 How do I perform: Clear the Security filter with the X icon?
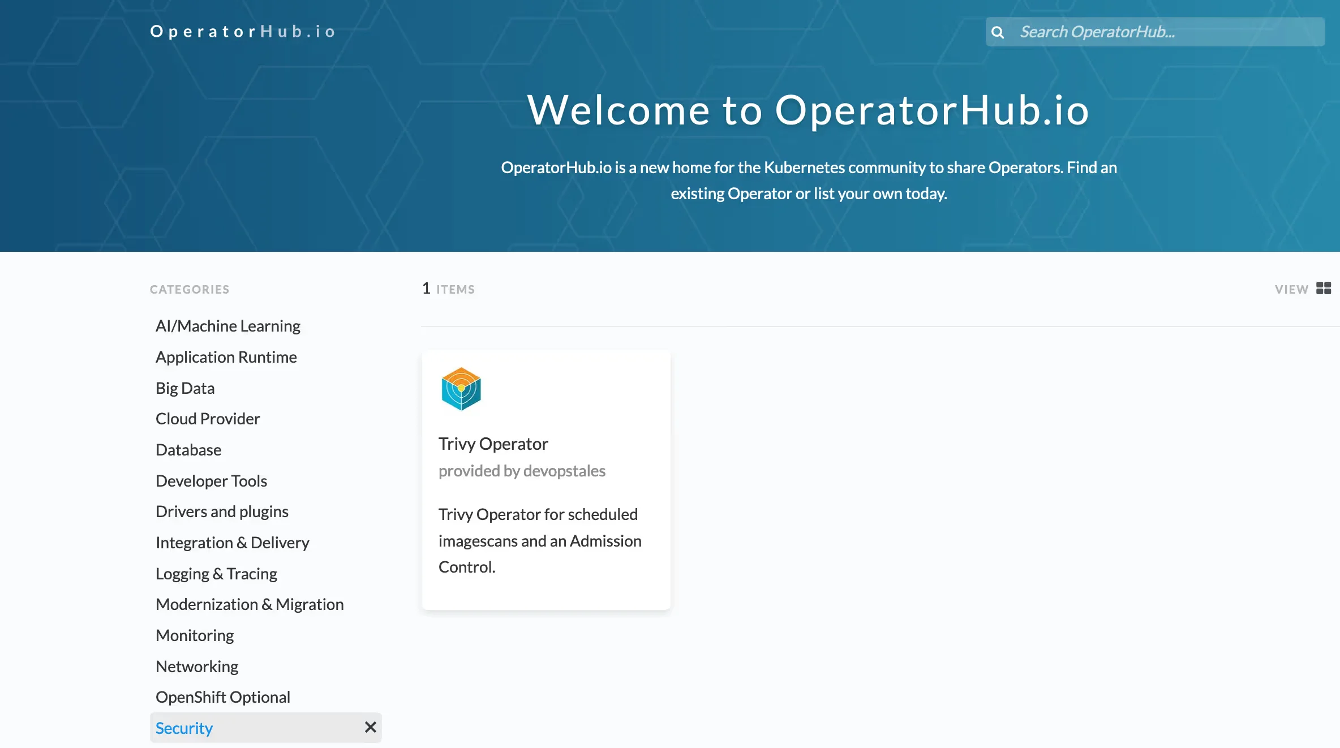371,727
